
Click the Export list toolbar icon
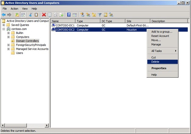tap(61, 14)
